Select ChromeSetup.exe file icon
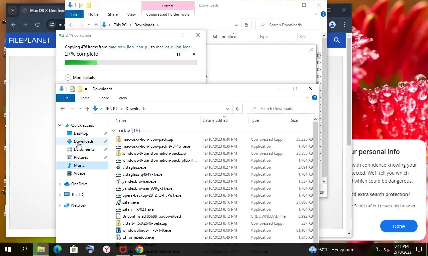428x256 pixels. click(x=118, y=237)
